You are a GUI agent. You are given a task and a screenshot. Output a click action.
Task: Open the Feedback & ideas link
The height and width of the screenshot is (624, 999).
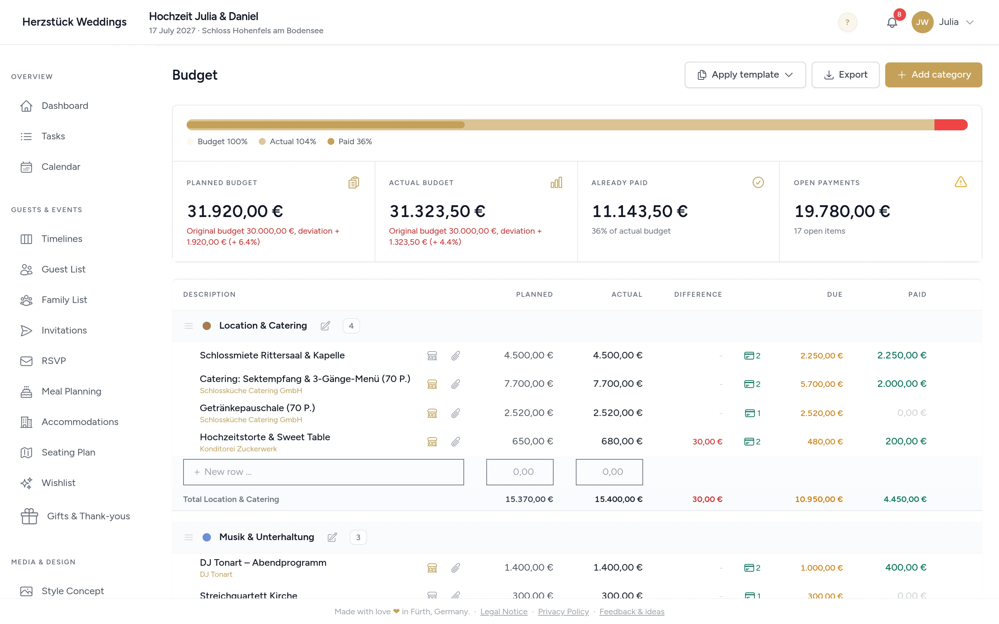632,611
